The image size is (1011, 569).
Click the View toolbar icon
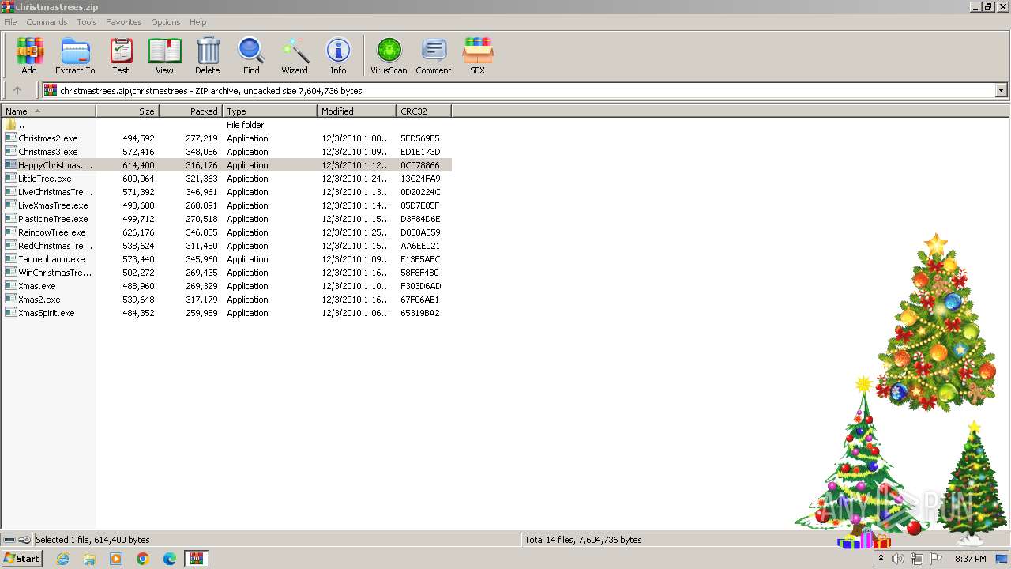(x=164, y=55)
